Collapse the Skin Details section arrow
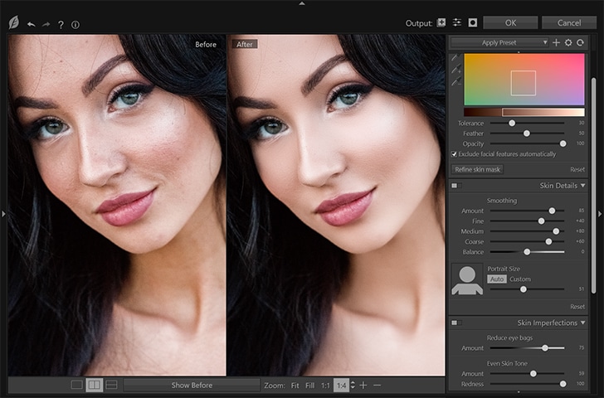Viewport: 604px width, 398px height. tap(583, 186)
